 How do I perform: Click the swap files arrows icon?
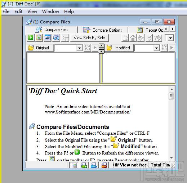[48, 38]
